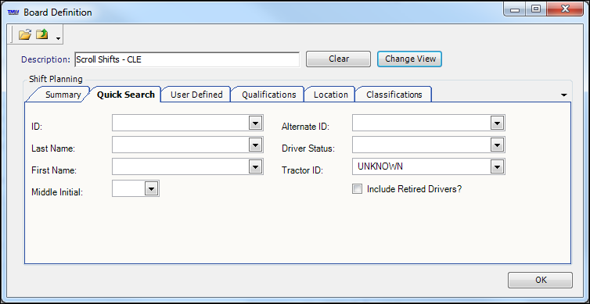Image resolution: width=590 pixels, height=304 pixels.
Task: Go to the Location tab
Action: (x=331, y=95)
